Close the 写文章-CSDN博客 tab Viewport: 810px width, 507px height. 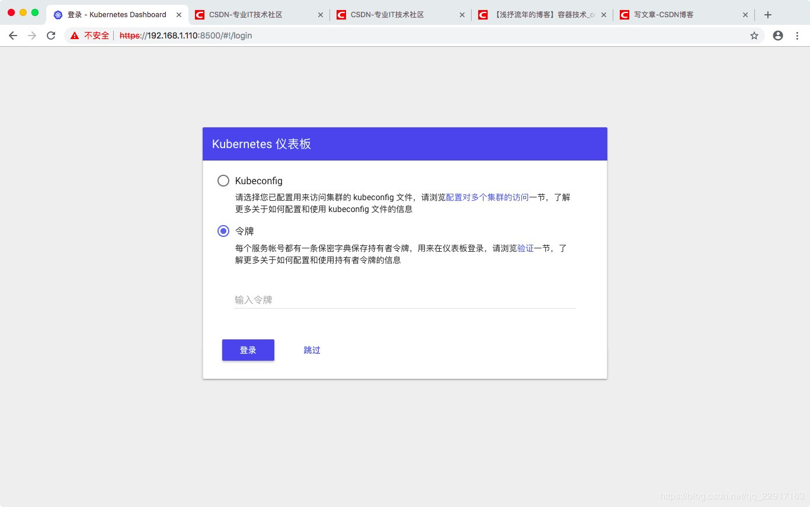point(745,15)
